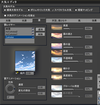Enable 大気のアニメーションを禁止 checkbox
This screenshot has height=105, width=100.
pos(5,15)
